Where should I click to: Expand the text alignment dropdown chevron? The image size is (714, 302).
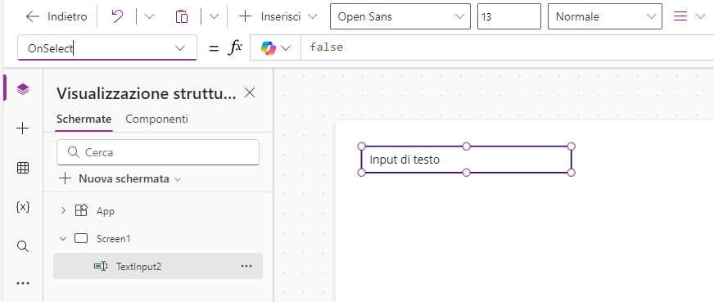point(700,17)
